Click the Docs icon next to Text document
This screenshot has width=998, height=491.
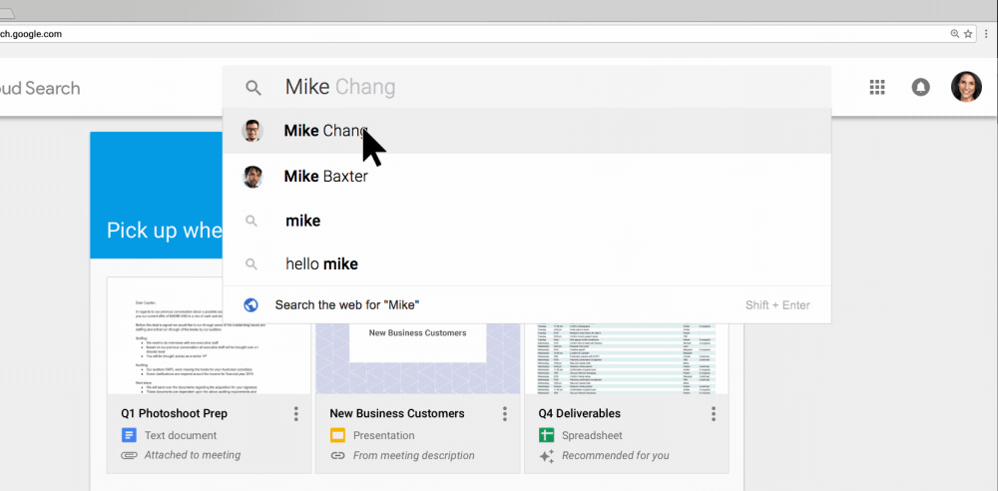tap(129, 435)
